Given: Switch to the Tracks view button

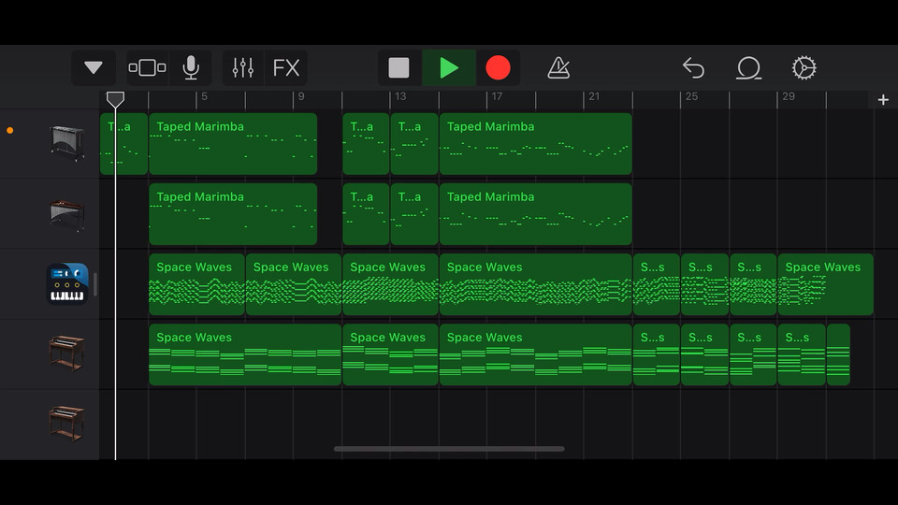Looking at the screenshot, I should pyautogui.click(x=147, y=67).
